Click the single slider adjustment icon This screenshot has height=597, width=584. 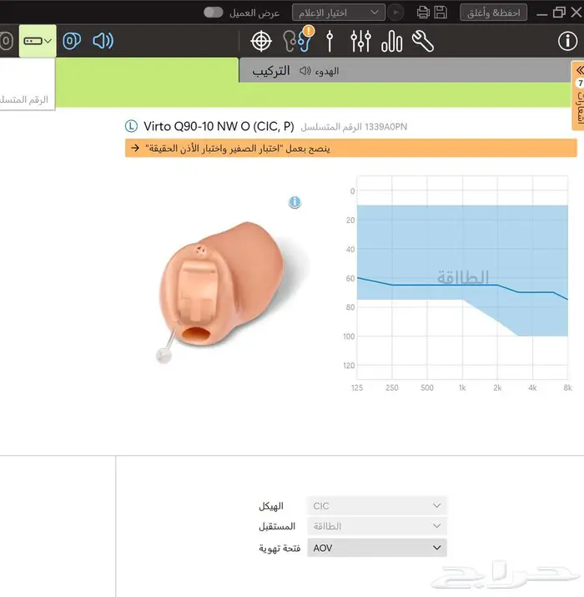click(330, 41)
